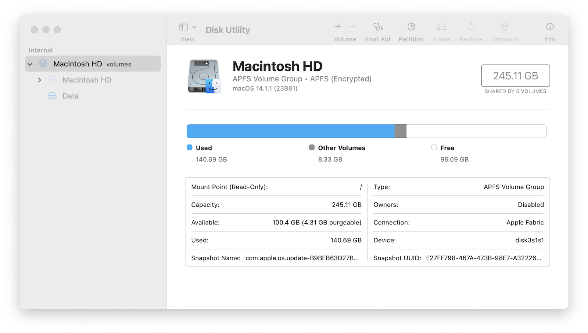Click the Used legend swatch
Viewport: 588px width, 333px height.
pos(189,147)
